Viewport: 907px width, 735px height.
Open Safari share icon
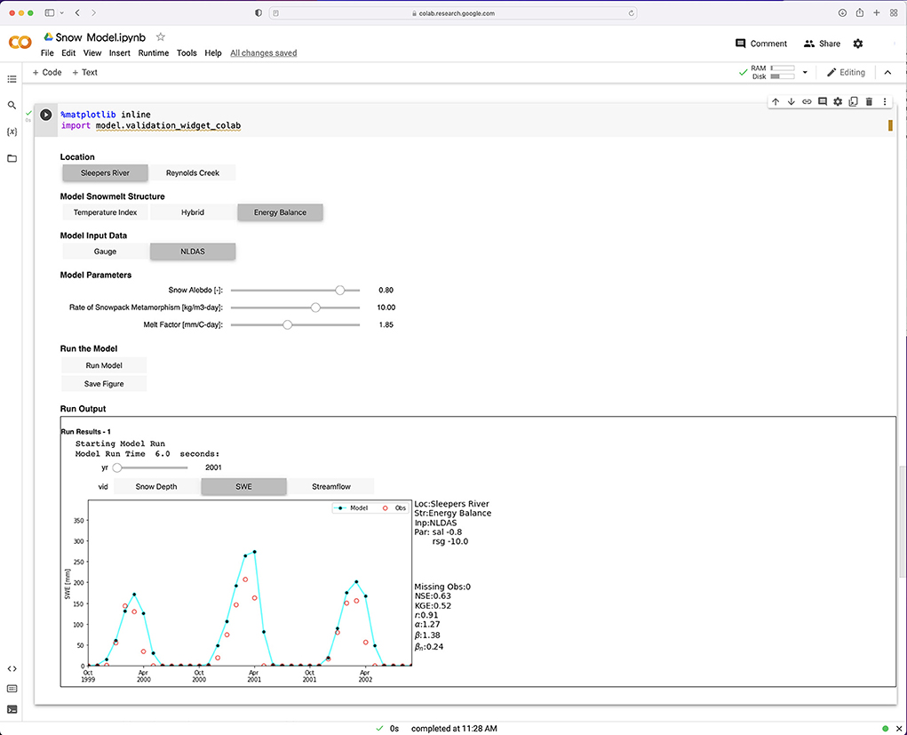(860, 12)
